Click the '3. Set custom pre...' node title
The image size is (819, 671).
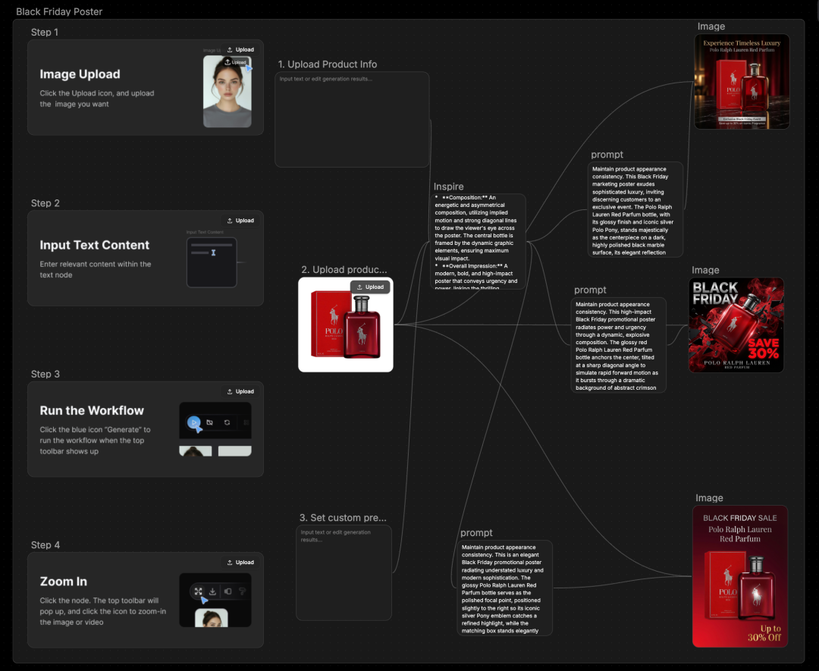coord(343,518)
